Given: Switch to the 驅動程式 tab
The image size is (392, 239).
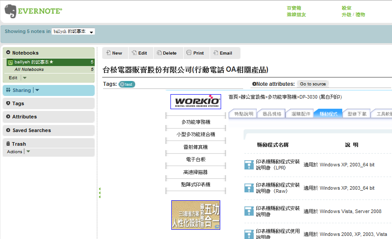Looking at the screenshot, I should (329, 114).
